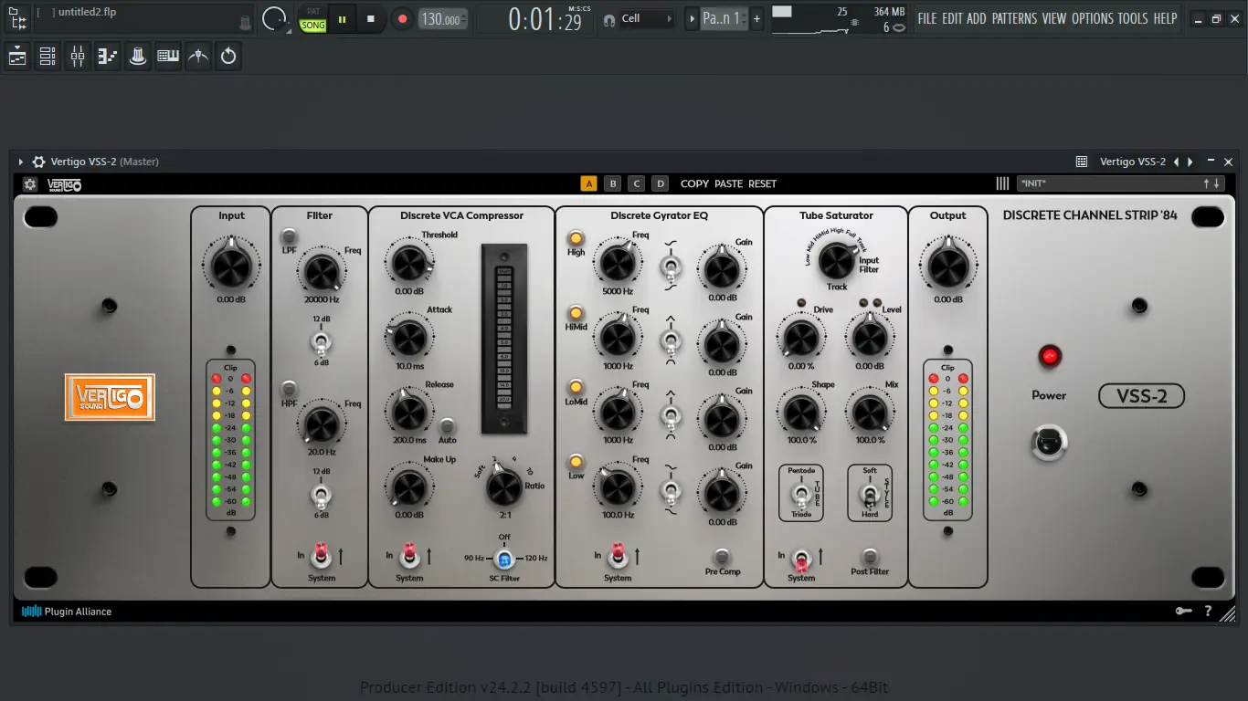Toggle typing keyboard to piano icon
1248x701 pixels.
168,57
